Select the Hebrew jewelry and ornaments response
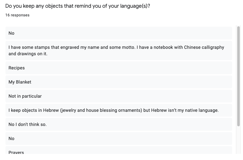This screenshot has width=243, height=160. (119, 110)
